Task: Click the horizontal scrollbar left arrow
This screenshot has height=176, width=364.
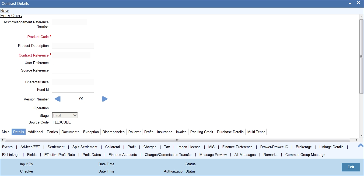Action: point(2,140)
